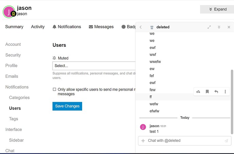Click the Save Changes button

(67, 106)
